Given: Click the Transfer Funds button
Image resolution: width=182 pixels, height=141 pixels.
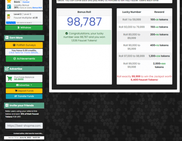Looking at the screenshot, I should 24,96.
